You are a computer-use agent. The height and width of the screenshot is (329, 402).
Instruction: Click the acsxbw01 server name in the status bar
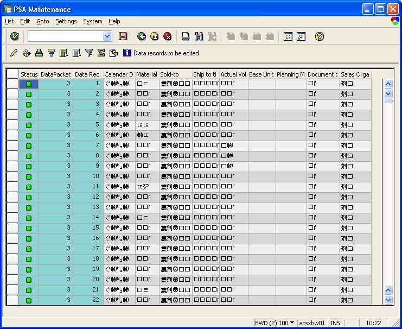(x=312, y=323)
